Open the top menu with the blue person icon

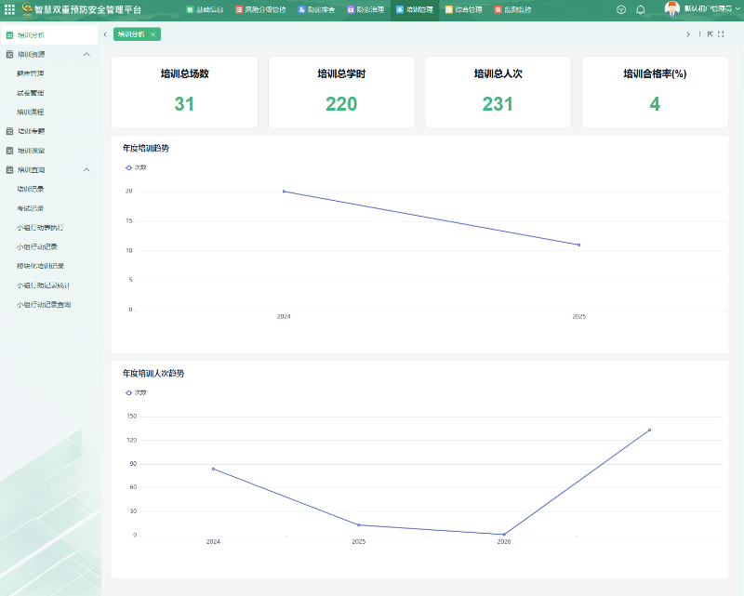pyautogui.click(x=316, y=9)
